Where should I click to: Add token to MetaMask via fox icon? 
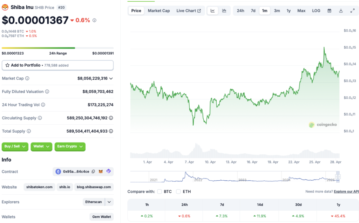(101, 172)
